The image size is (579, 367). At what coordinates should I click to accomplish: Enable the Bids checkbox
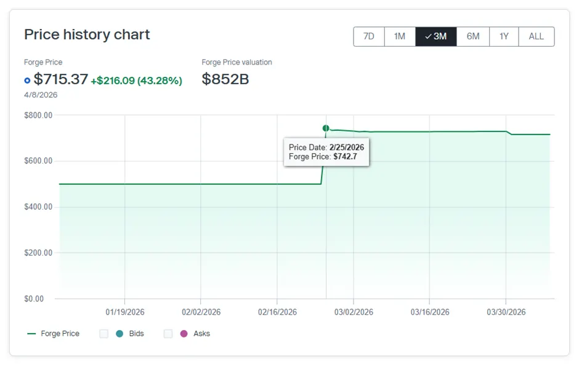coord(104,334)
